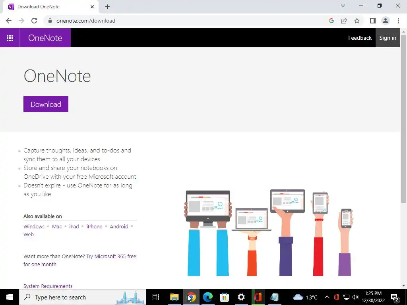Launch Microsoft Edge from taskbar
This screenshot has height=305, width=407.
click(207, 297)
